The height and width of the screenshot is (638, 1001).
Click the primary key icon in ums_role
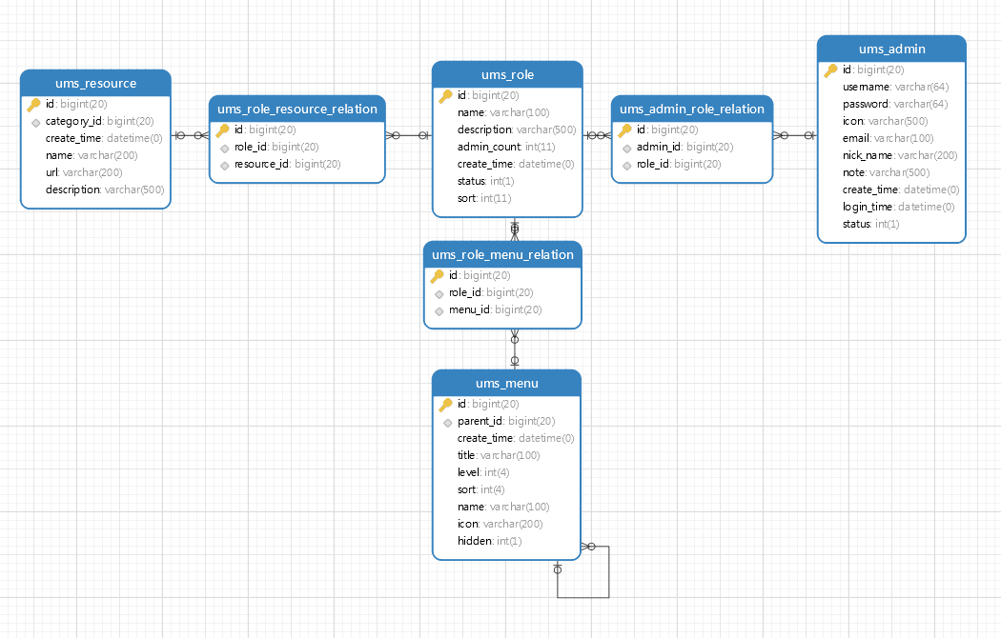tap(445, 96)
